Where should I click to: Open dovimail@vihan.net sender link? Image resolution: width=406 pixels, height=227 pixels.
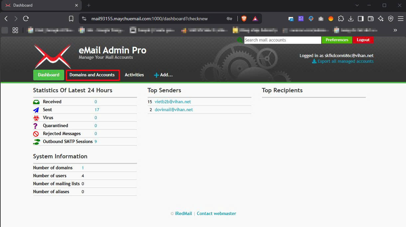(x=174, y=110)
